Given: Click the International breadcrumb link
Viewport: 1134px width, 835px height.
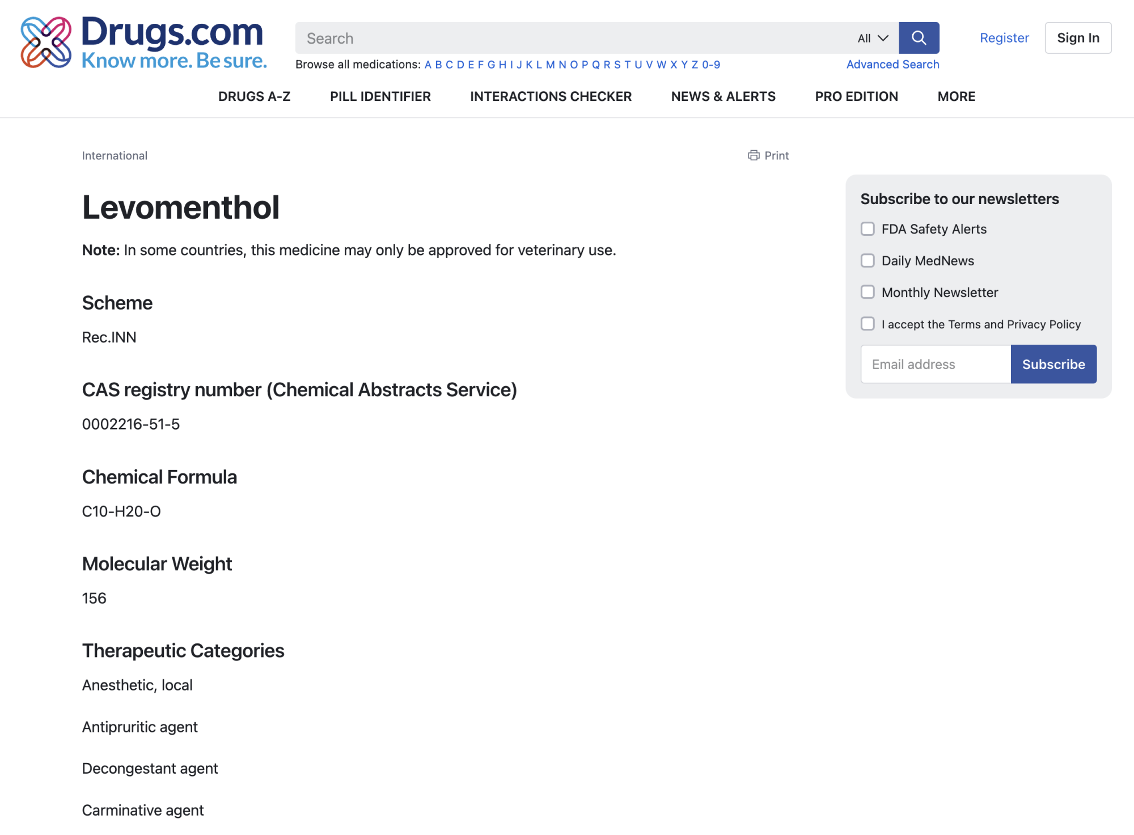Looking at the screenshot, I should point(113,155).
